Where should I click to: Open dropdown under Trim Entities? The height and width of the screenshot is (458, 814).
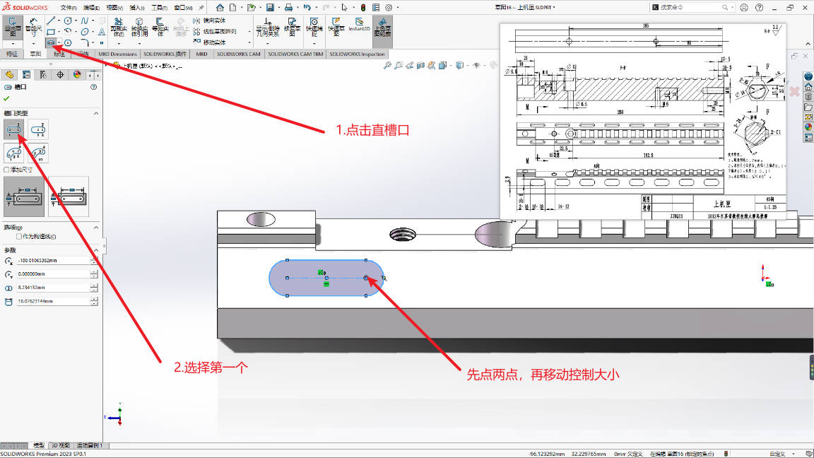tap(119, 43)
